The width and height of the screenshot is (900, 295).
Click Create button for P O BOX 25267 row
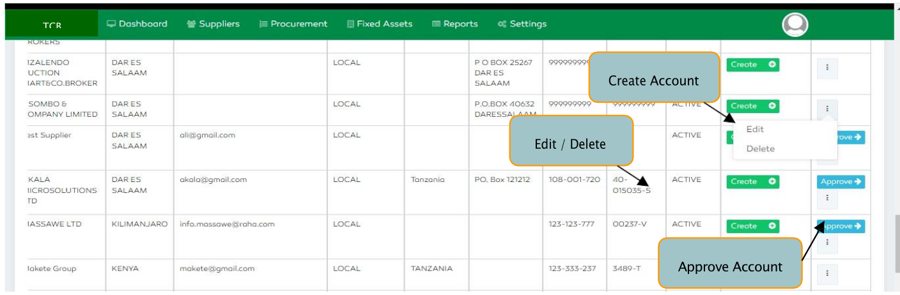click(x=752, y=64)
